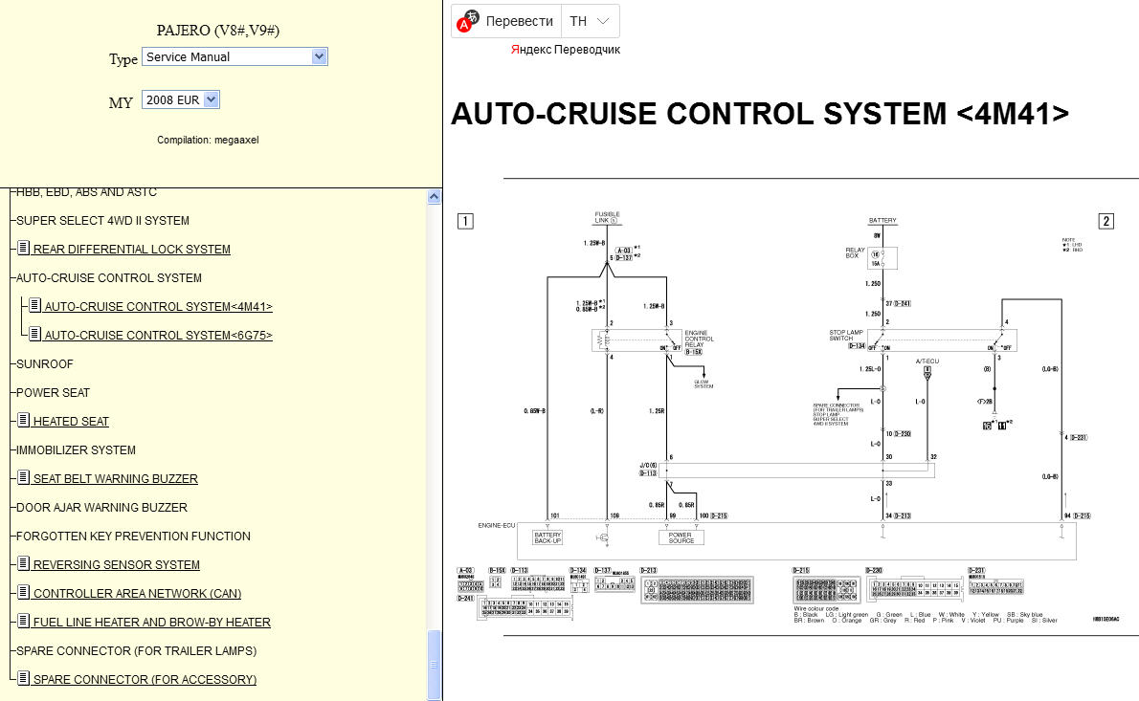Viewport: 1139px width, 701px height.
Task: Open the TH language dropdown chevron
Action: [x=602, y=21]
